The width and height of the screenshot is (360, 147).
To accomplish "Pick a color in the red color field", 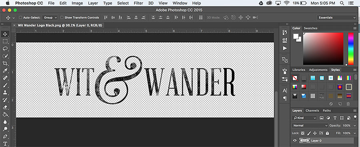I will click(323, 49).
